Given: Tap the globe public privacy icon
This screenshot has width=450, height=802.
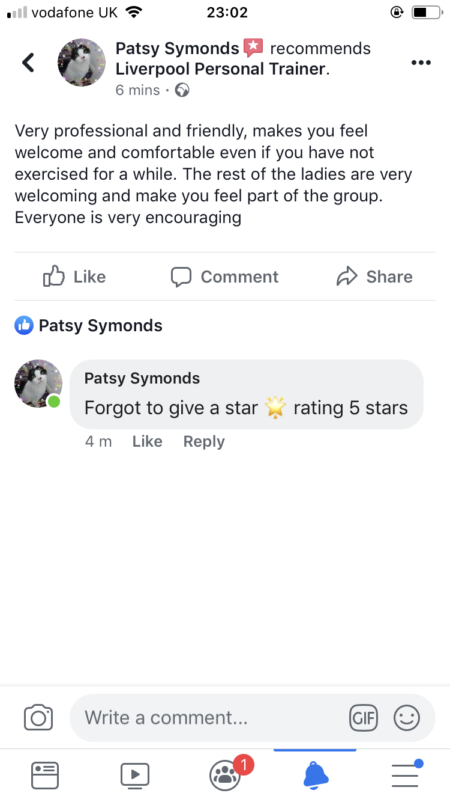Looking at the screenshot, I should 182,90.
